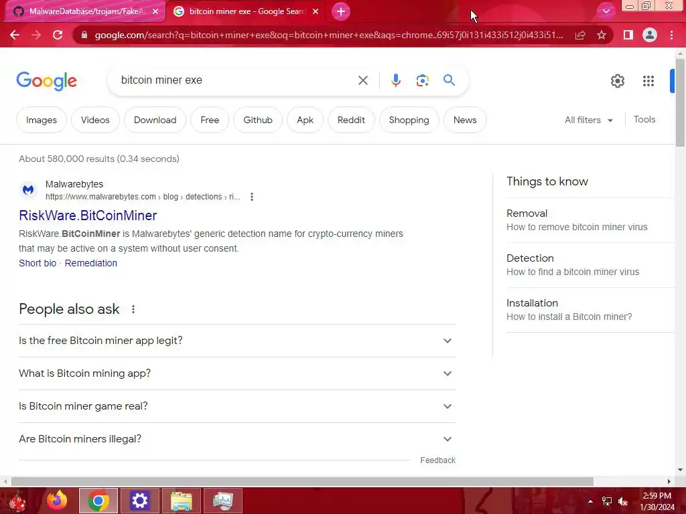Click the Google logo
This screenshot has height=514, width=686.
[47, 81]
